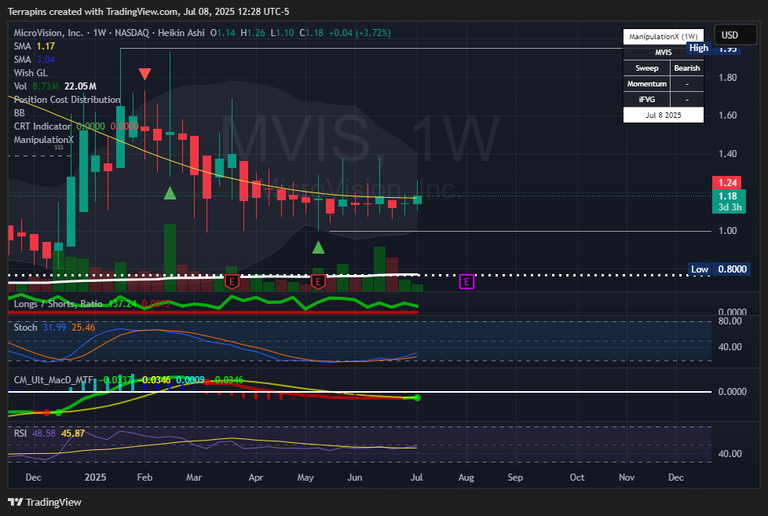Select the Position Cost Distribution legend
Image resolution: width=768 pixels, height=516 pixels.
[67, 100]
